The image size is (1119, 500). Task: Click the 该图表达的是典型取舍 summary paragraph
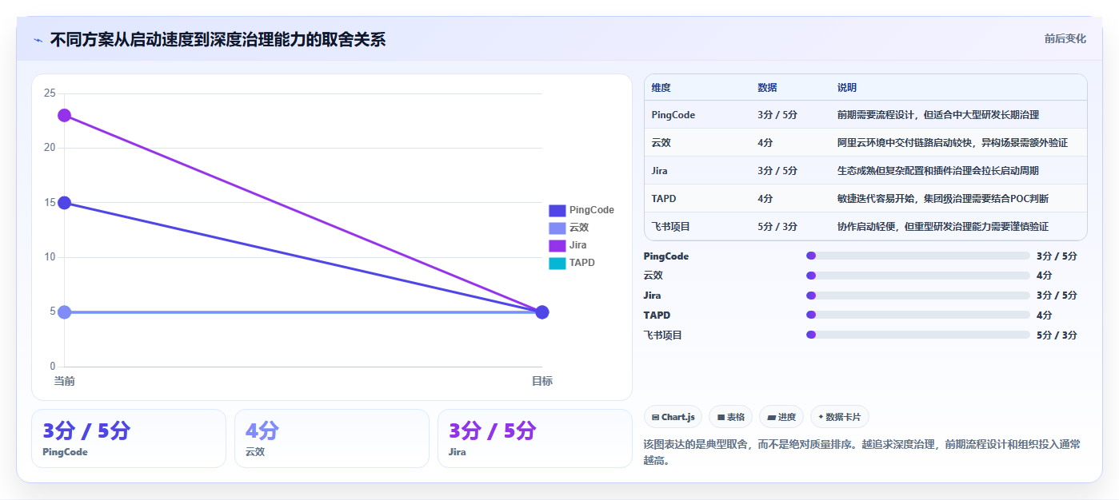pos(862,452)
